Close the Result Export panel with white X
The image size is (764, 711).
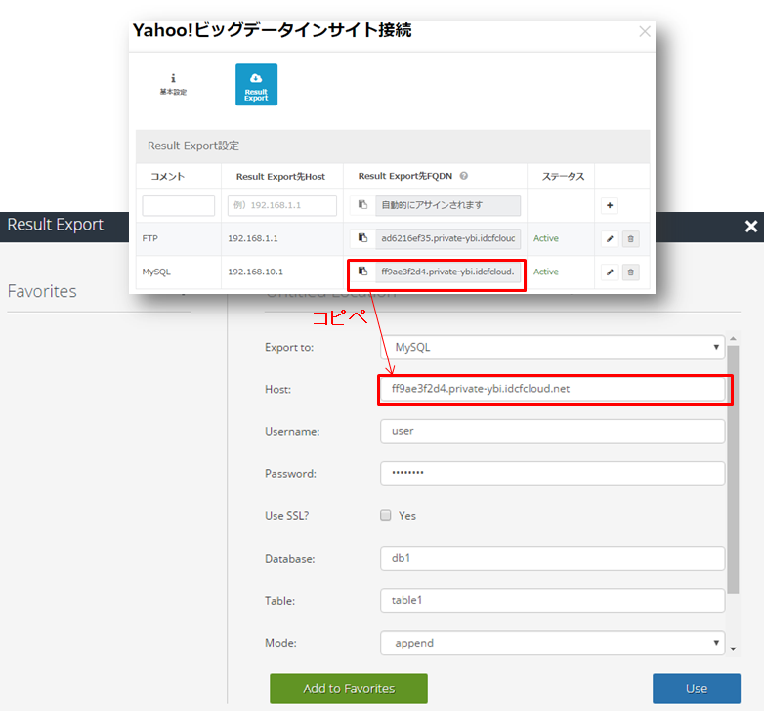[751, 226]
